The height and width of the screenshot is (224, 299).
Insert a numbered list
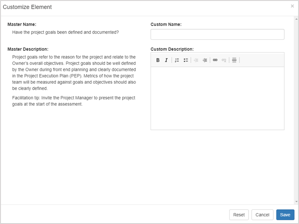pyautogui.click(x=177, y=60)
